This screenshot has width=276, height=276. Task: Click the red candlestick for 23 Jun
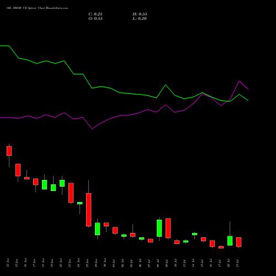click(x=71, y=193)
